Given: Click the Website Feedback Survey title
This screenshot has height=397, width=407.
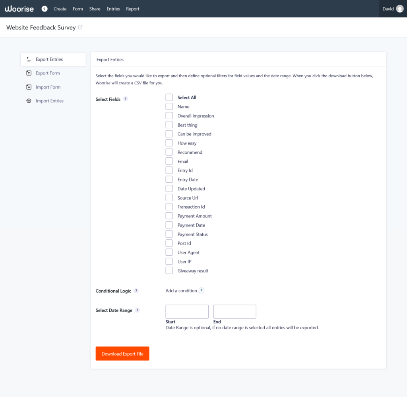Looking at the screenshot, I should (x=41, y=27).
